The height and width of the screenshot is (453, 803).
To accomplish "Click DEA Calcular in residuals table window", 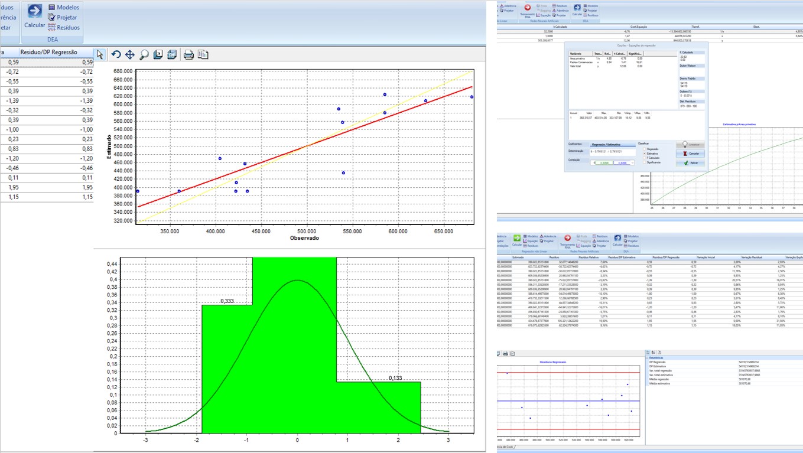I will point(617,241).
